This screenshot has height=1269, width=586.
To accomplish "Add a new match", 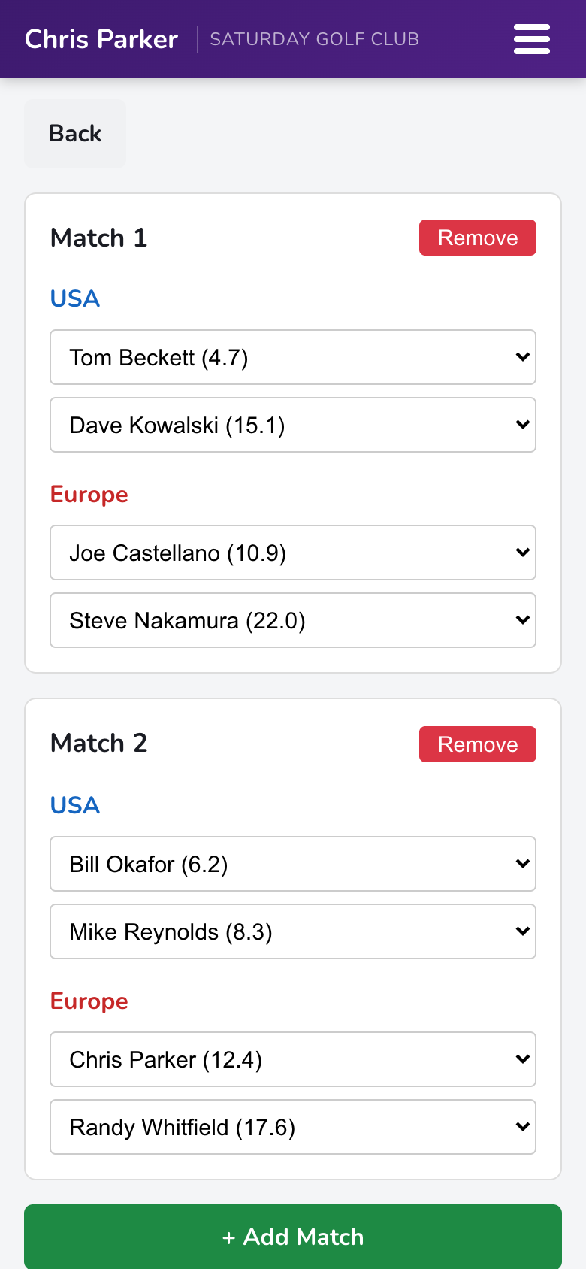I will coord(293,1237).
